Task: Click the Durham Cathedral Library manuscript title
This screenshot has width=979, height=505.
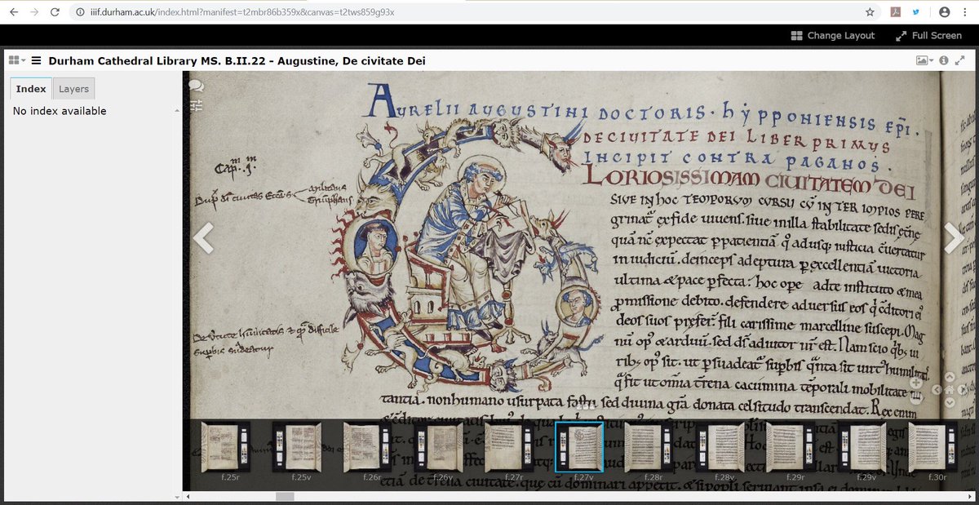Action: tap(237, 60)
